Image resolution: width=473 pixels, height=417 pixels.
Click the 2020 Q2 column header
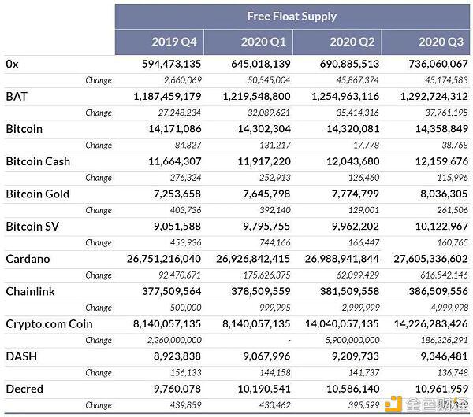point(352,42)
